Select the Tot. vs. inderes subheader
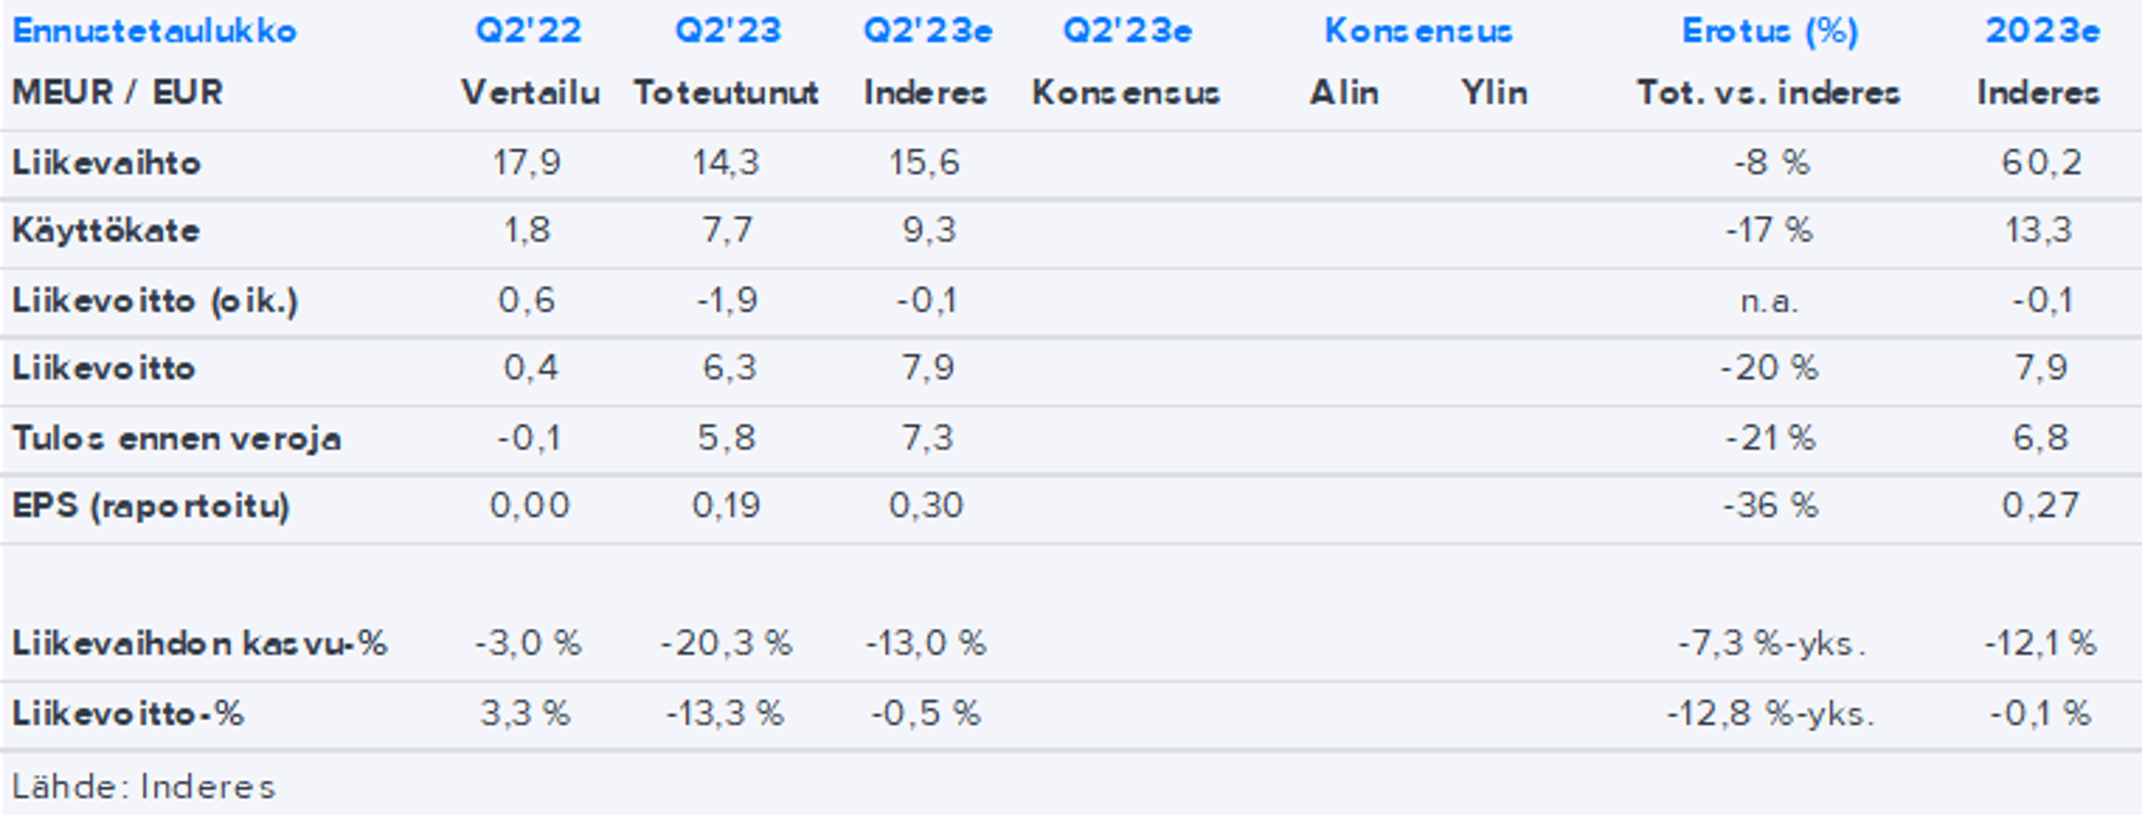 click(1769, 92)
